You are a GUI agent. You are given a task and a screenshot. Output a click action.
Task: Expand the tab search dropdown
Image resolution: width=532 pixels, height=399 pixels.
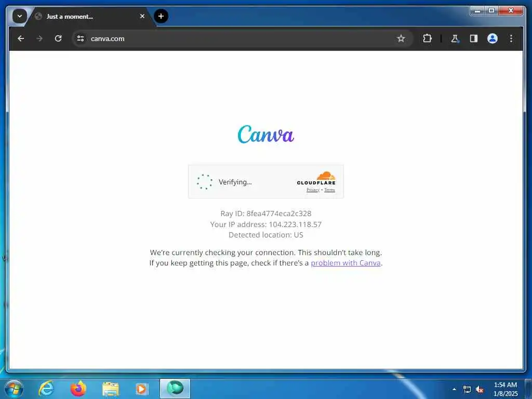(x=20, y=16)
